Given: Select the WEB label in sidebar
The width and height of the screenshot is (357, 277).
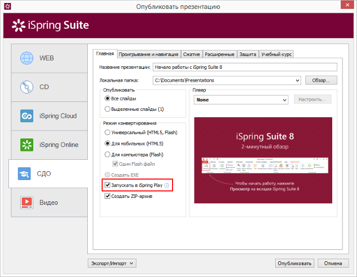Looking at the screenshot, I should pos(47,58).
